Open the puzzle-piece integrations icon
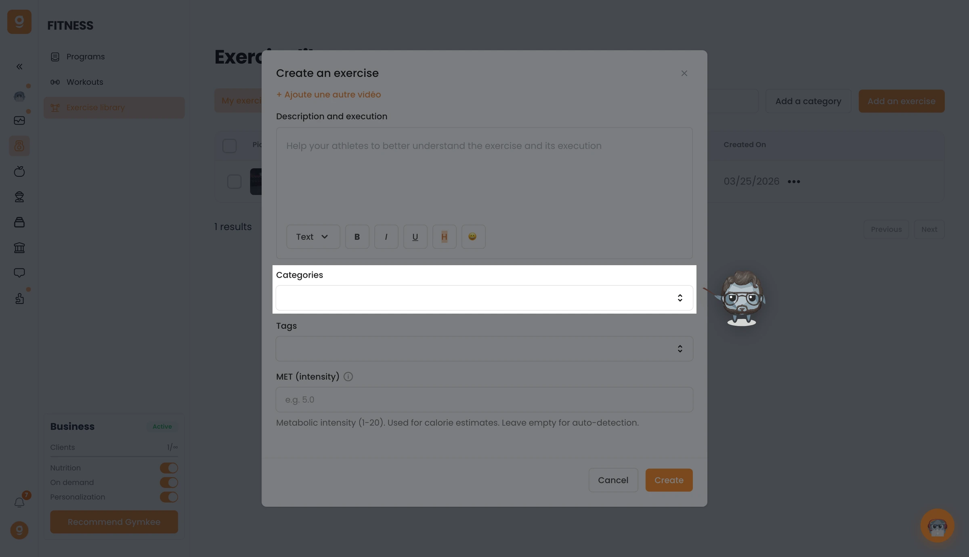The width and height of the screenshot is (969, 557). pos(19,298)
